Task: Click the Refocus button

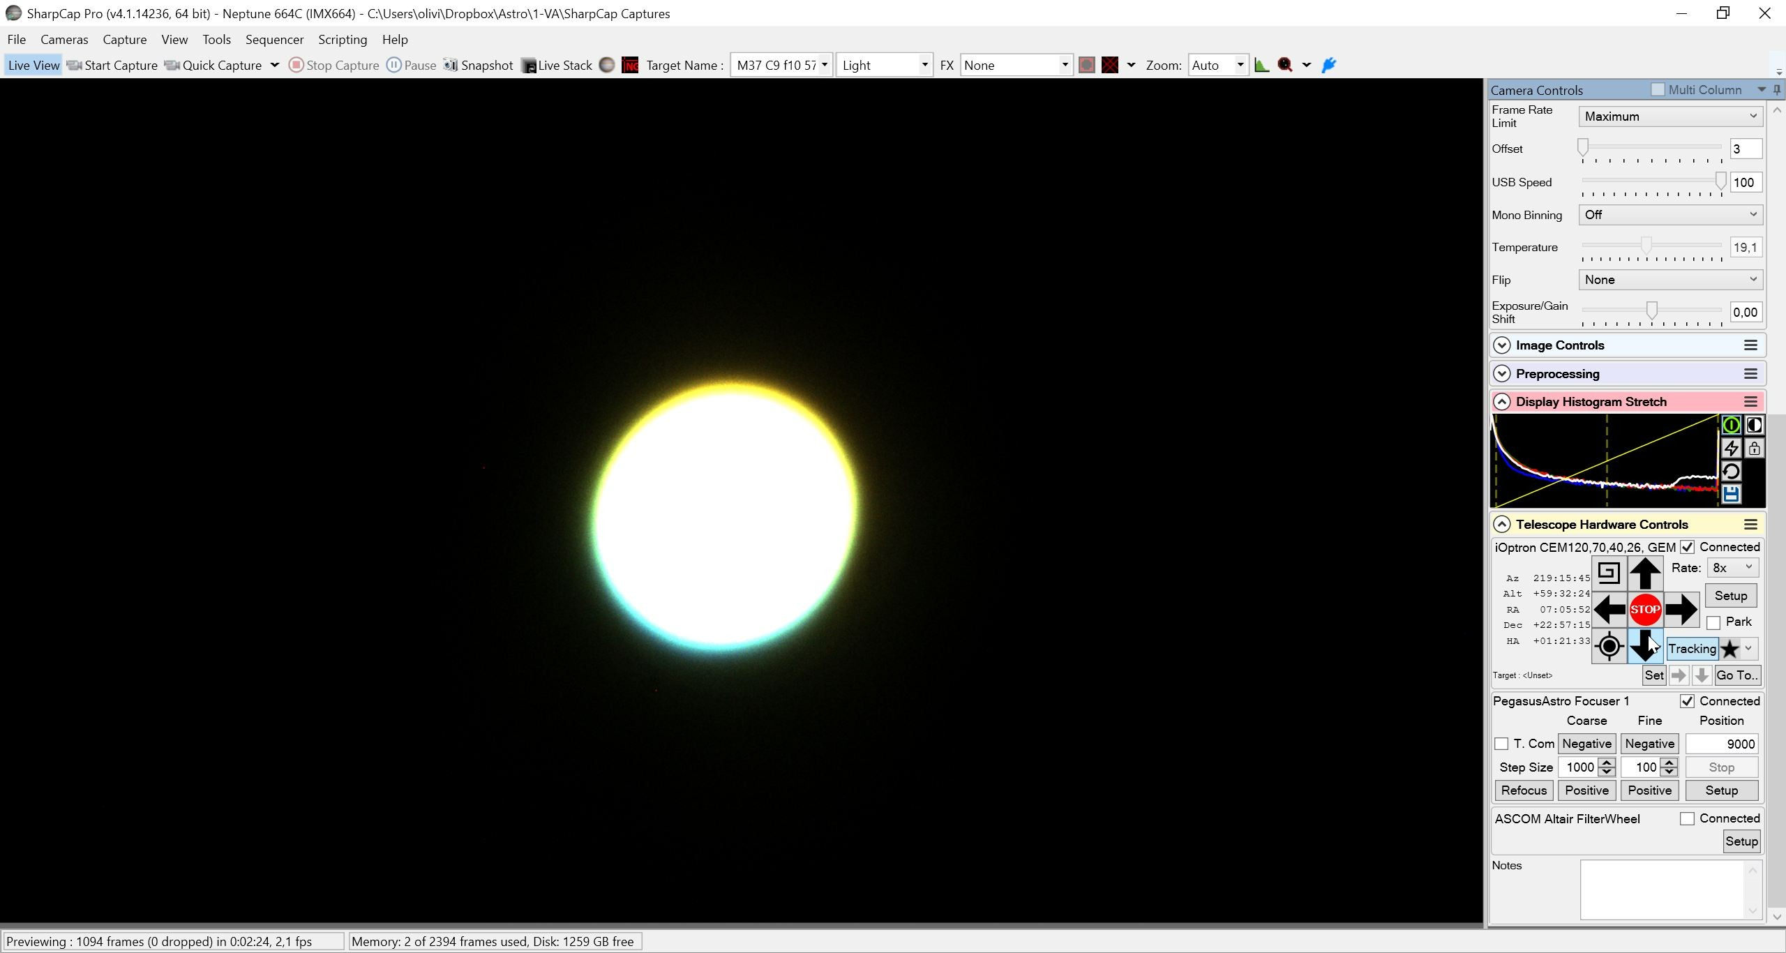Action: point(1524,790)
